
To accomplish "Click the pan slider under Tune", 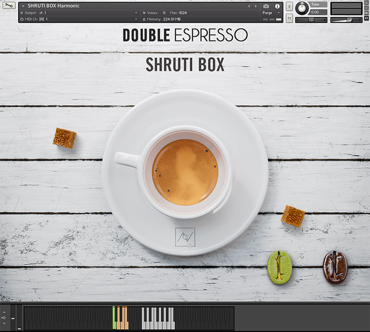I will 311,20.
